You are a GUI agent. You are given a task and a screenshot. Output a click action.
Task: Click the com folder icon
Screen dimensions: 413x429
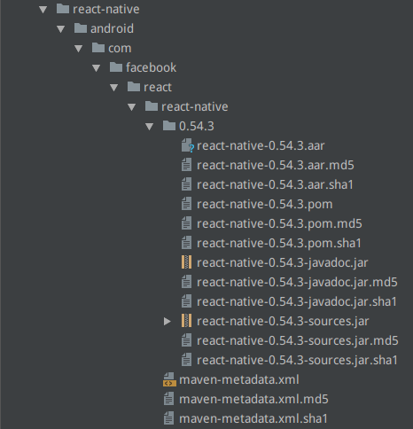[98, 48]
